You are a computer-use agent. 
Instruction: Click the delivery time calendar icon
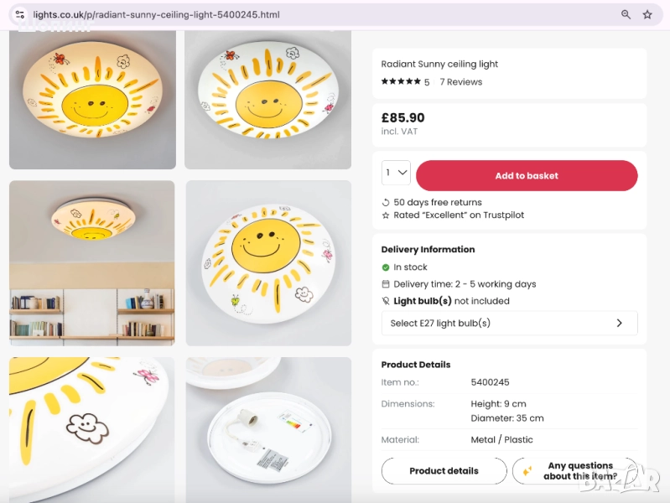click(x=386, y=284)
